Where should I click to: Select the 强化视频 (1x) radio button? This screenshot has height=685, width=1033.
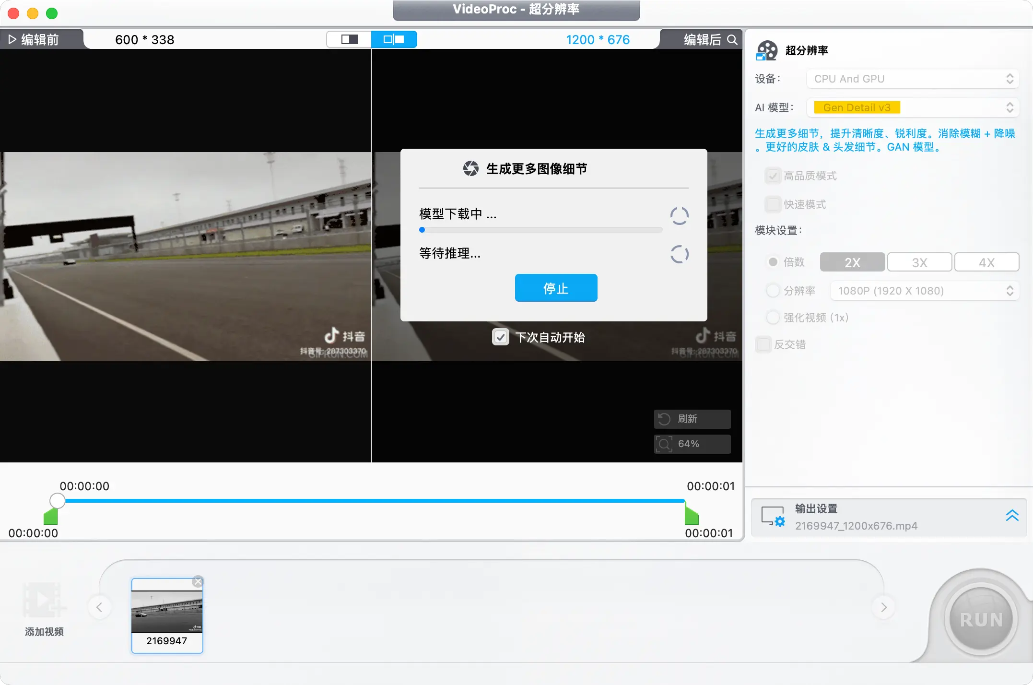773,318
